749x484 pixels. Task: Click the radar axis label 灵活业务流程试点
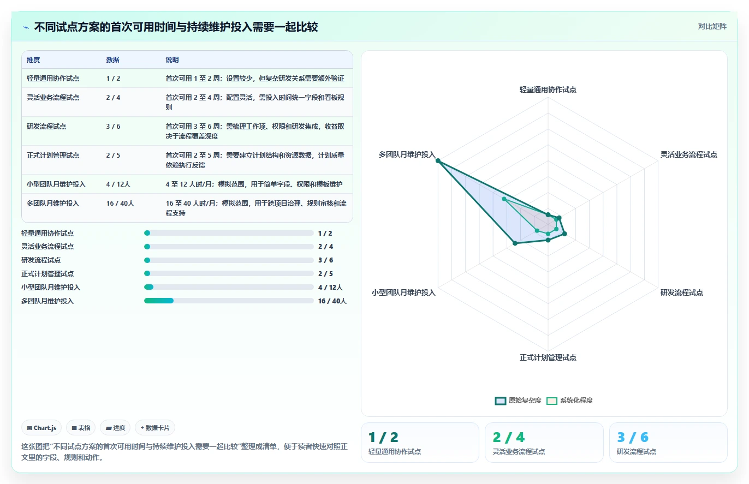click(688, 155)
